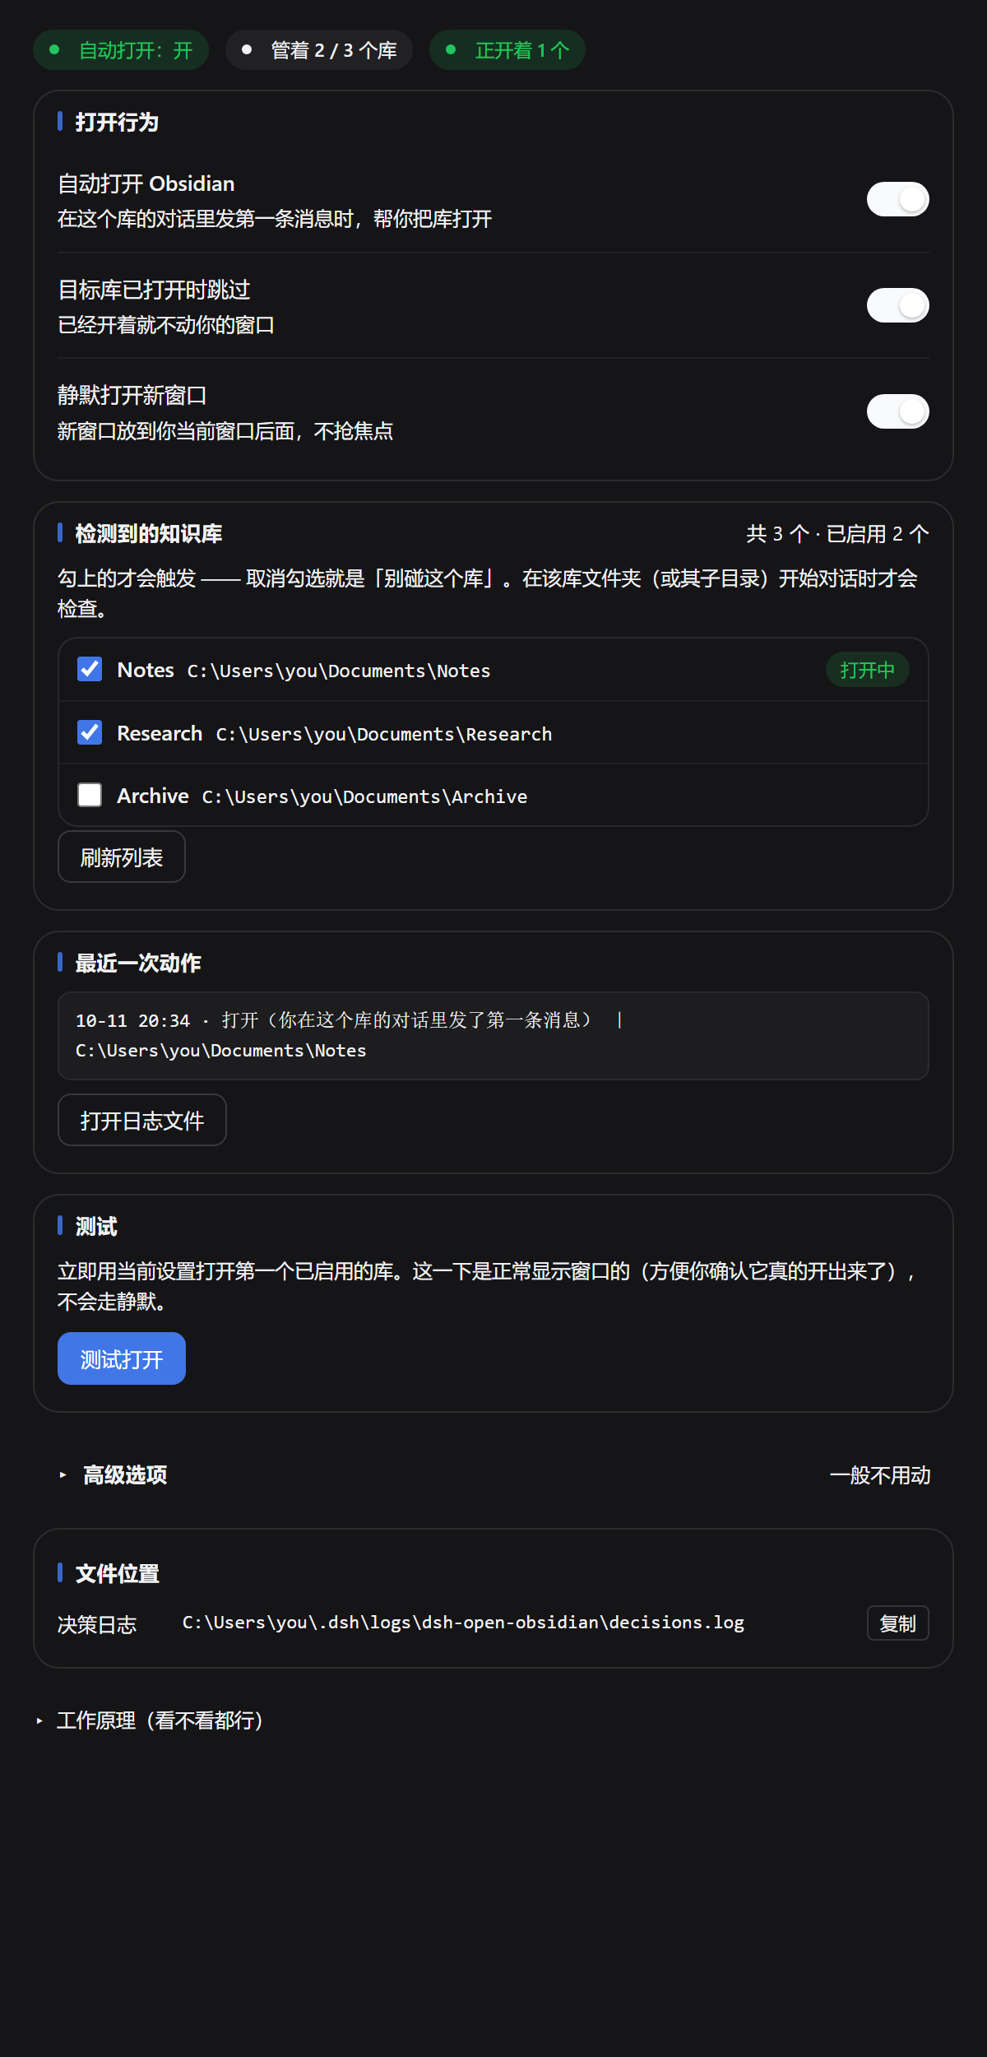
Task: Click the 管着 2 / 3 个库 pill
Action: pos(319,50)
